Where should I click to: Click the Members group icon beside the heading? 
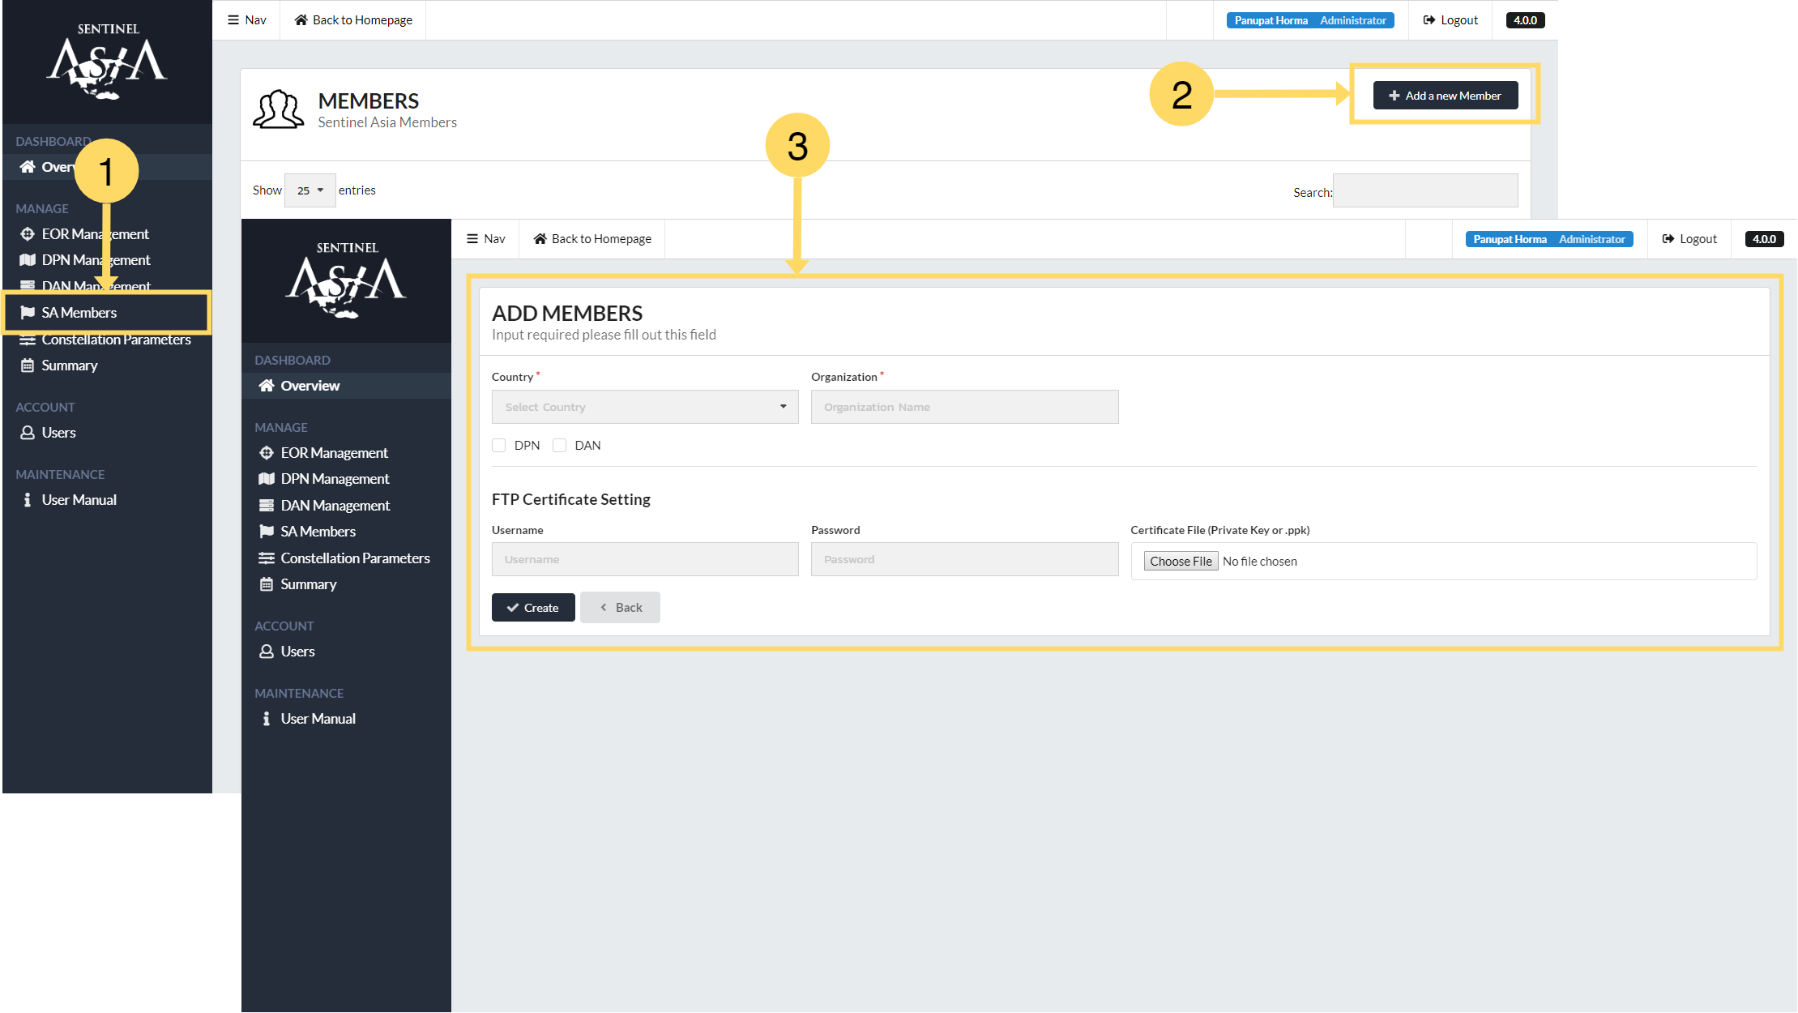278,109
